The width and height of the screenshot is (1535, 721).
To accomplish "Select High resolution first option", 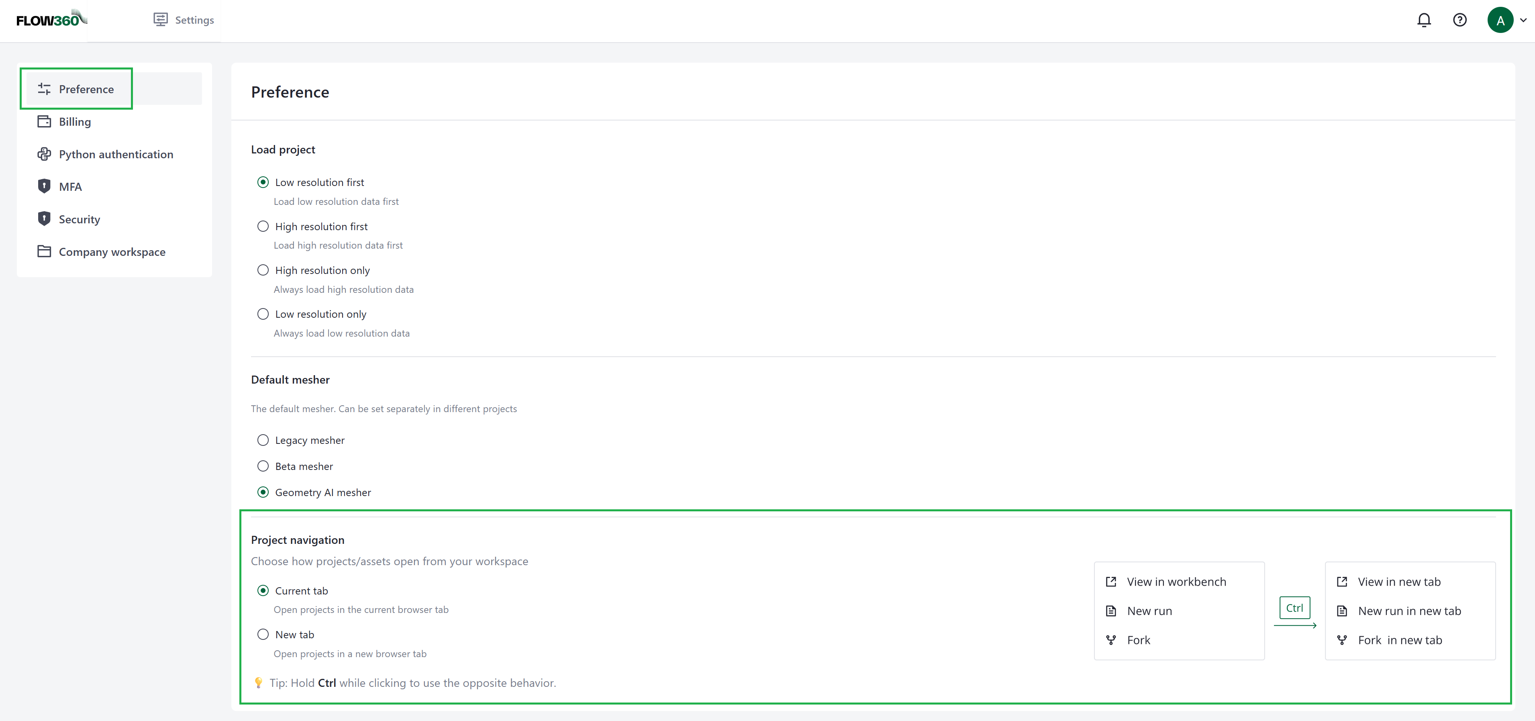I will [x=263, y=227].
